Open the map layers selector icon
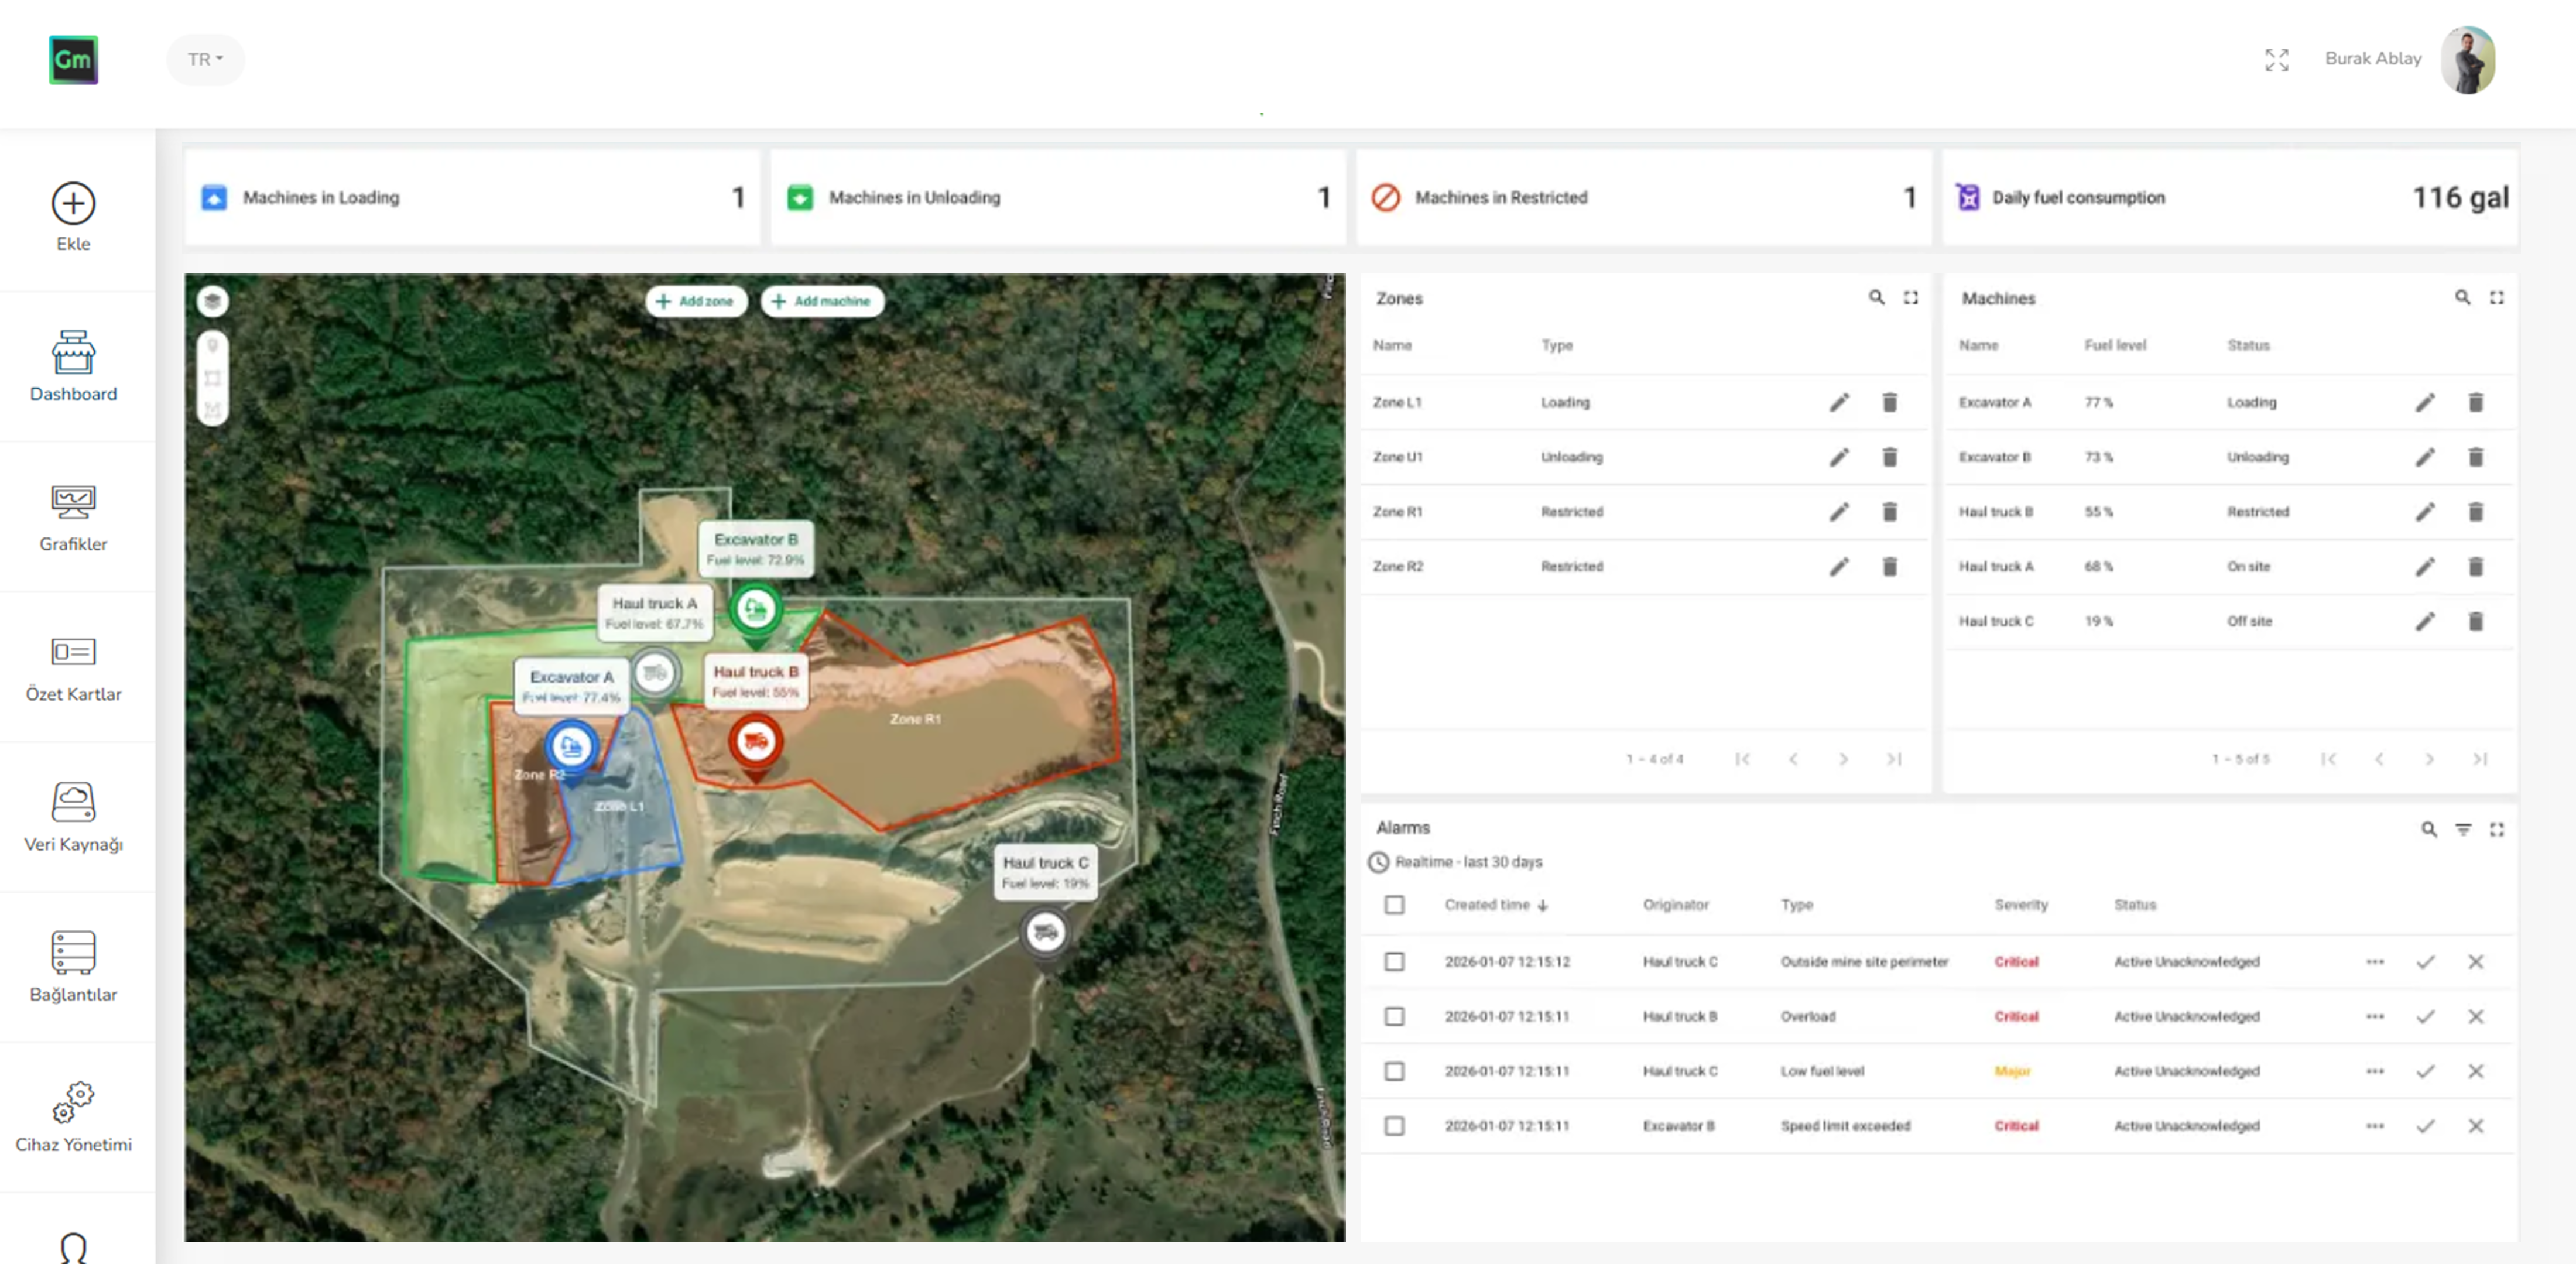The image size is (2576, 1264). click(213, 301)
